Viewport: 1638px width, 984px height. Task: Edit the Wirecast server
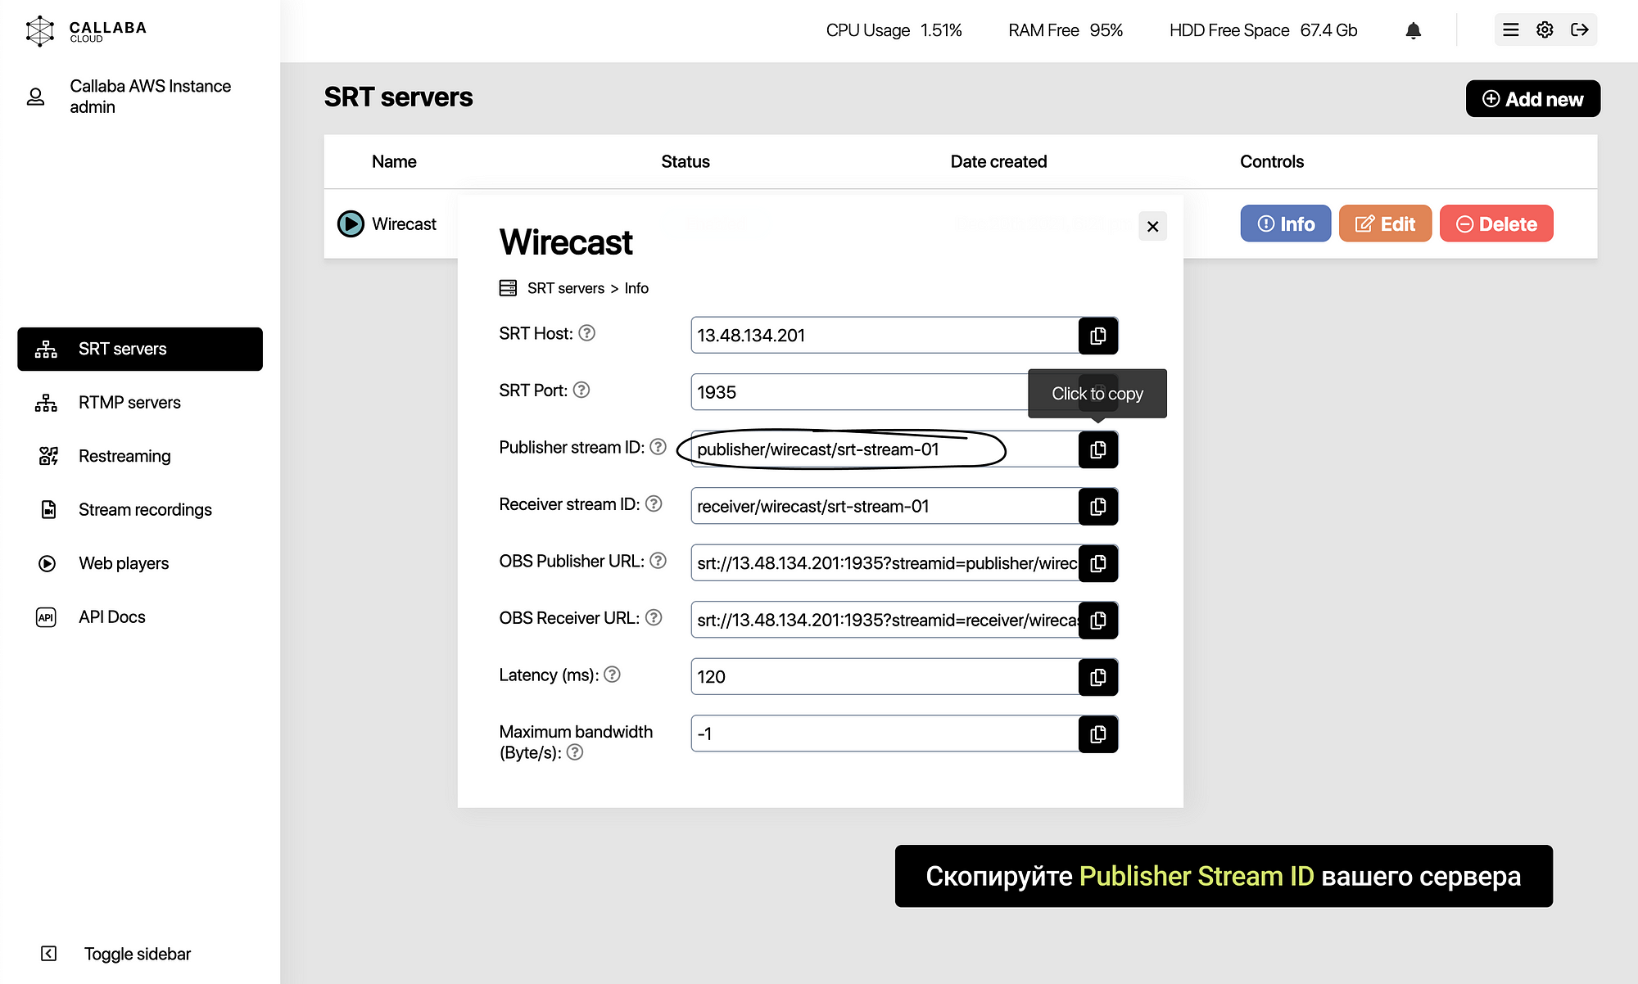[x=1385, y=223]
